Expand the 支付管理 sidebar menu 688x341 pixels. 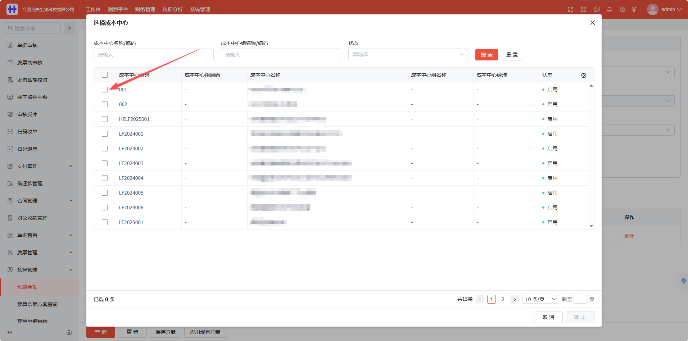click(40, 166)
